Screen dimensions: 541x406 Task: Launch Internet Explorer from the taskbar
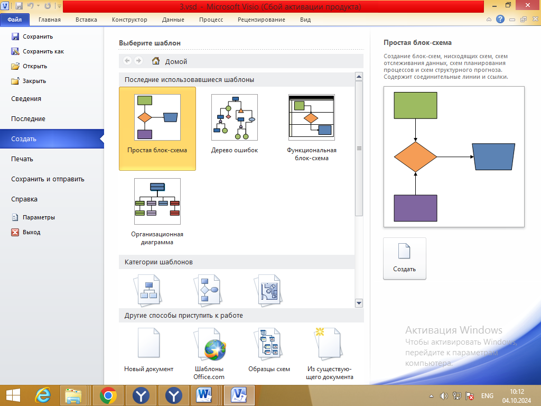click(43, 395)
